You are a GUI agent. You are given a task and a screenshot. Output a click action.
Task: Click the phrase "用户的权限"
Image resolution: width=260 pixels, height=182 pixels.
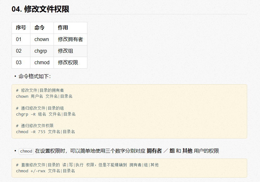(x=206, y=151)
